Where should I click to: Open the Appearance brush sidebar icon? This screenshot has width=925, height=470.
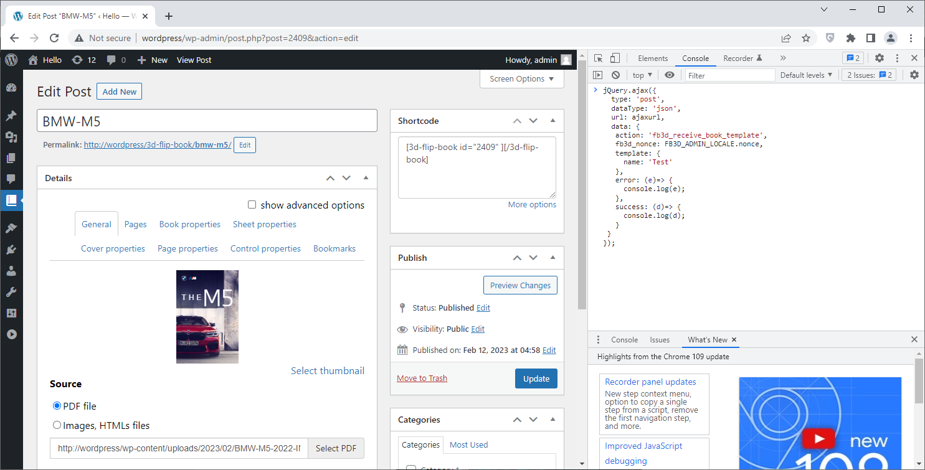click(11, 228)
